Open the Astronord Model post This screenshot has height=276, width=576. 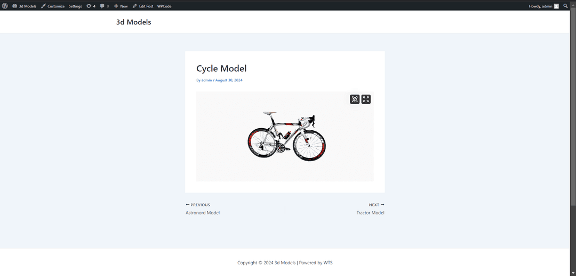coord(203,213)
